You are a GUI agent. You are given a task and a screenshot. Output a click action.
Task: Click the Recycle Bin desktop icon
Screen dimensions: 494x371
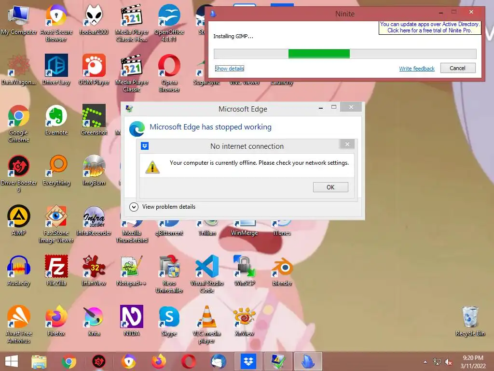(x=470, y=321)
